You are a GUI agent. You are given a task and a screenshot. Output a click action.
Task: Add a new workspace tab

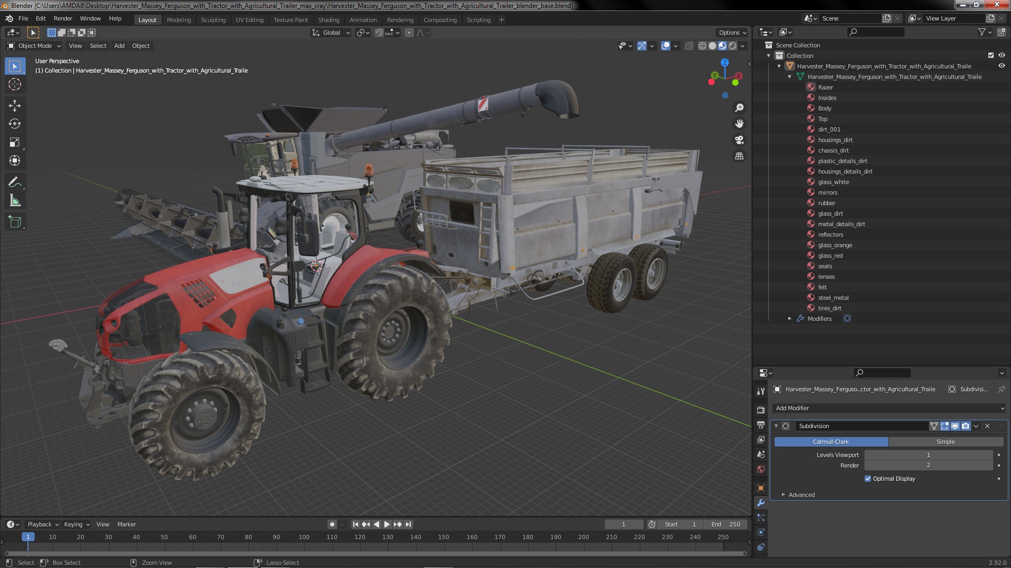(501, 20)
